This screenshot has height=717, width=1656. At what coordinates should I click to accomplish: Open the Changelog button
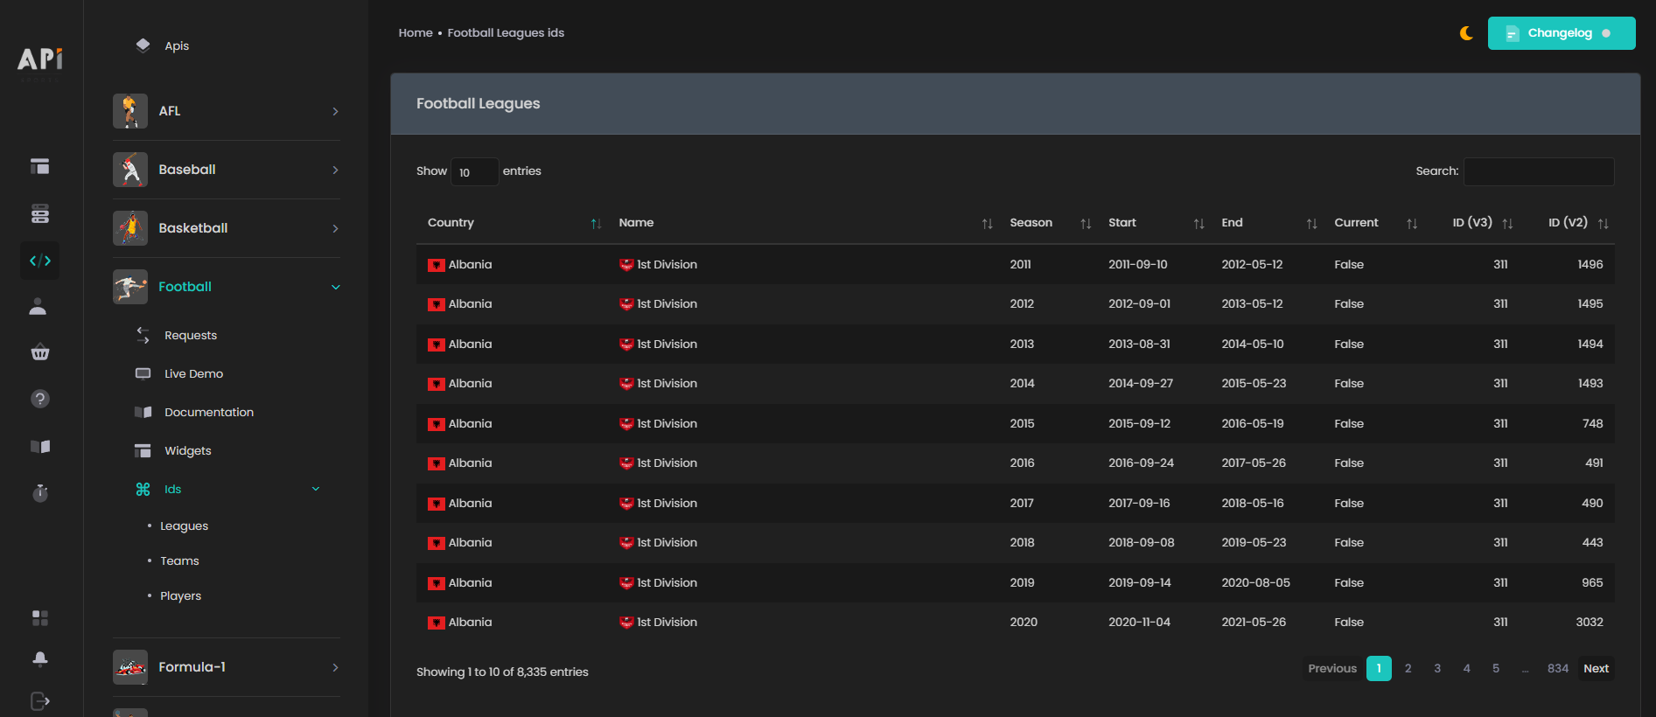click(1562, 33)
